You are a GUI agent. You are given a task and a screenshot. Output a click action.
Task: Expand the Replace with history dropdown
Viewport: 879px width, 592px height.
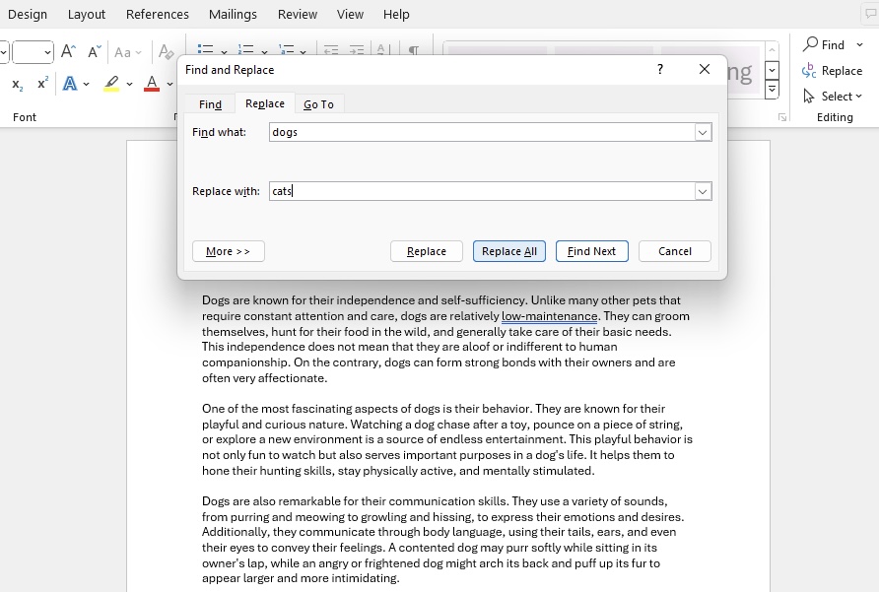[703, 191]
